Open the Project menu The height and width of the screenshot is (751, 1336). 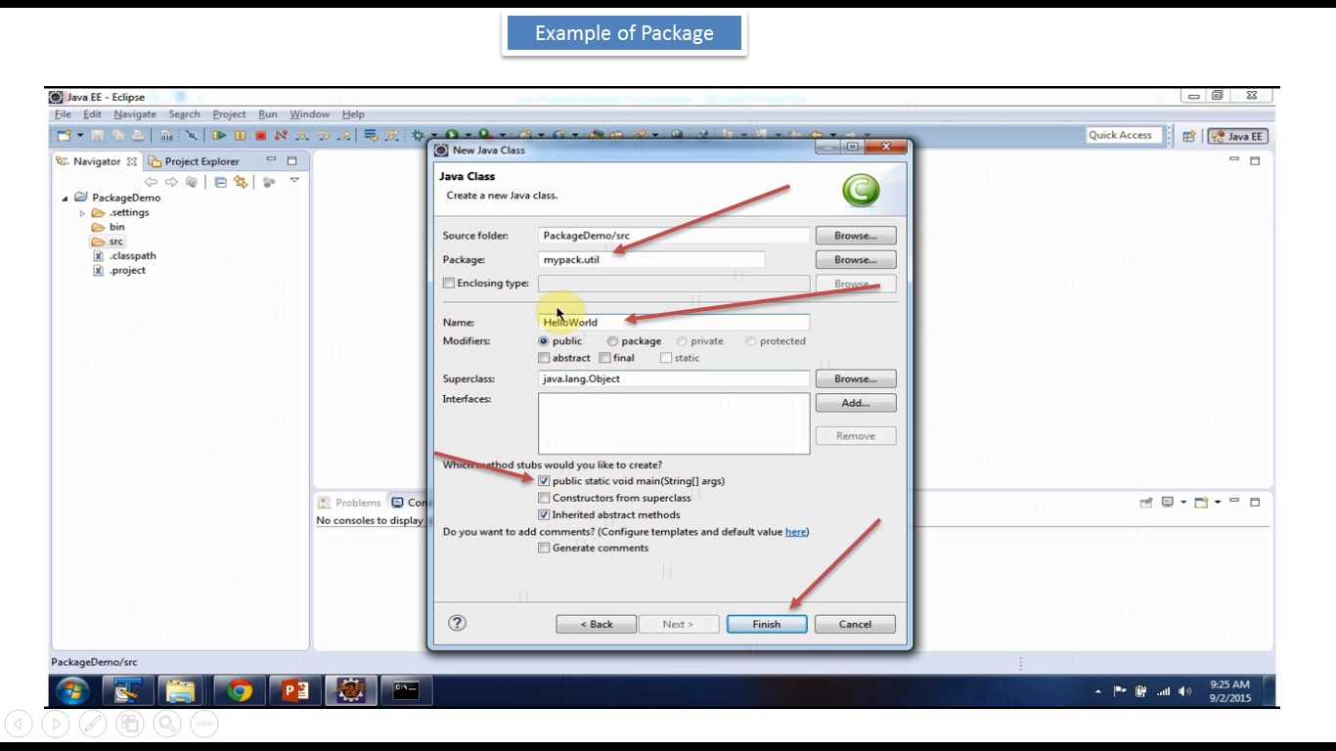point(230,114)
